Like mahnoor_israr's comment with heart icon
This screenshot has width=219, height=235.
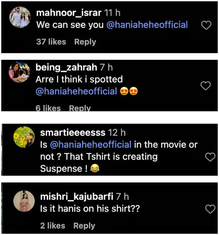tap(206, 25)
